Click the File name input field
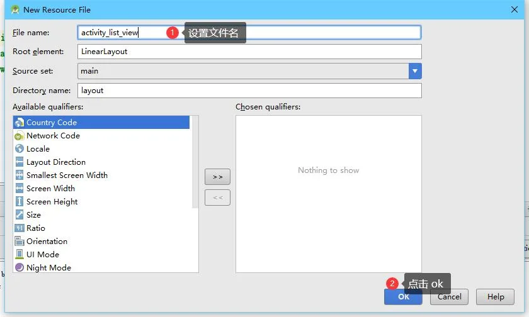Image resolution: width=529 pixels, height=317 pixels. pos(249,33)
